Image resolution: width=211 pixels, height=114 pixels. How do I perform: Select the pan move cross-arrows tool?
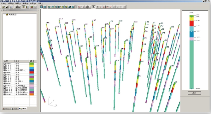[x=97, y=7]
